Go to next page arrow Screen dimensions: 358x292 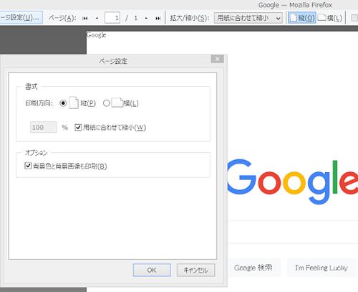(x=146, y=18)
